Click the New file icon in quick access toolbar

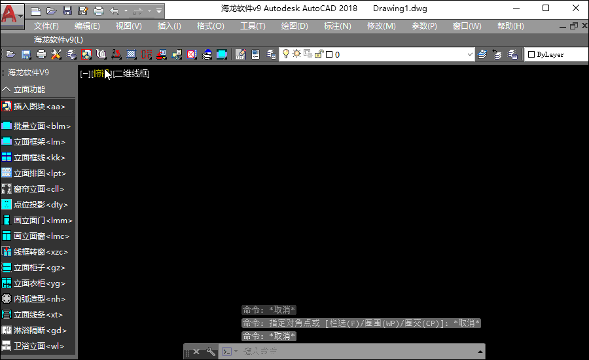click(x=36, y=11)
